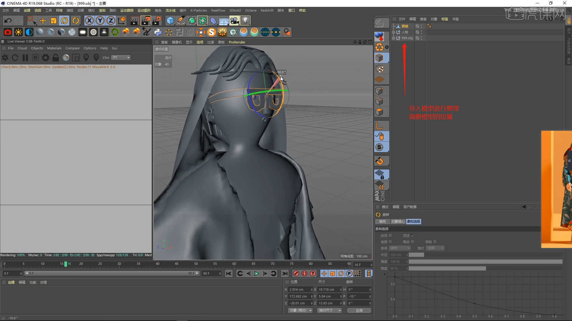Switch to the 轴向 tab in attributes
The image size is (572, 321).
382,221
